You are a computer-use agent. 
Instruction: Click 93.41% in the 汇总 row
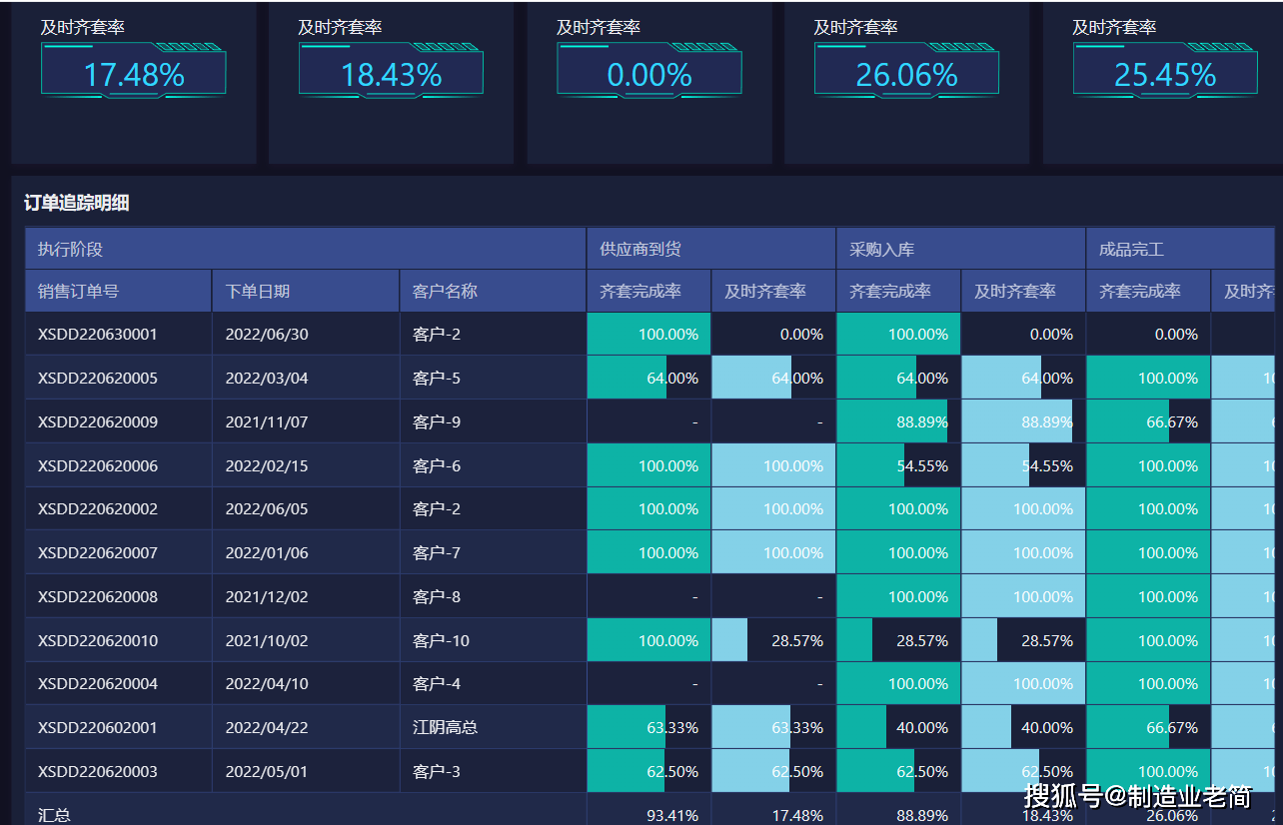(x=672, y=816)
